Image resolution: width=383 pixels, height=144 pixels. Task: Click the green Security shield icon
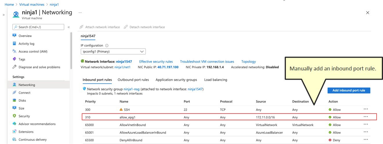click(x=14, y=116)
